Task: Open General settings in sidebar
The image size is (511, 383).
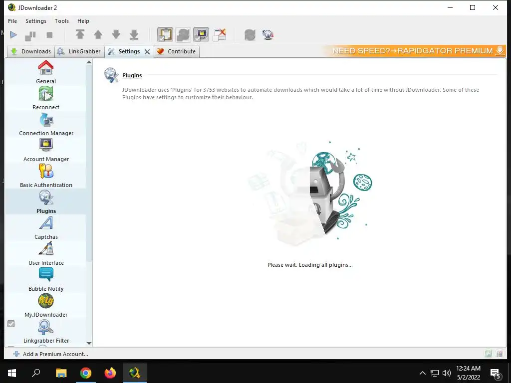Action: [x=45, y=72]
